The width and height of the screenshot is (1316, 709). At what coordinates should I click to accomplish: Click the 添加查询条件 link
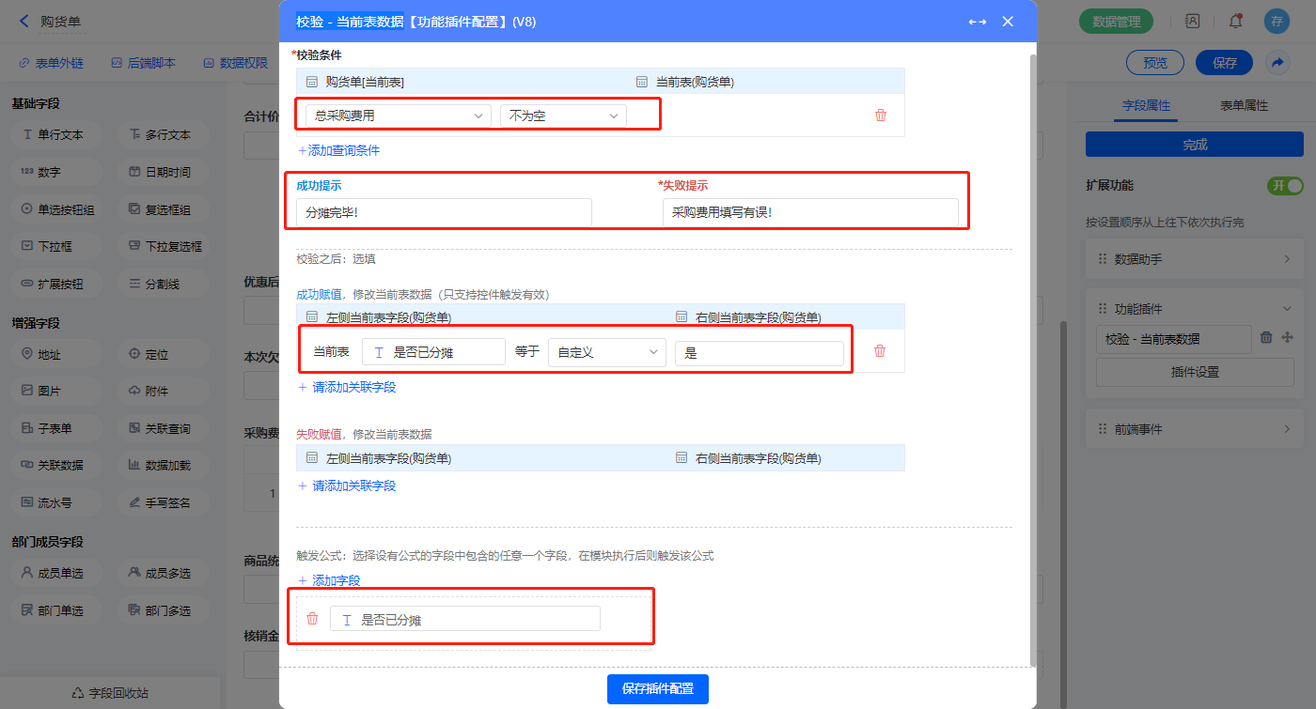click(339, 150)
